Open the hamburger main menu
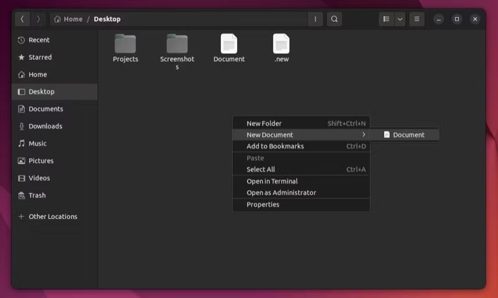498x298 pixels. pyautogui.click(x=416, y=19)
